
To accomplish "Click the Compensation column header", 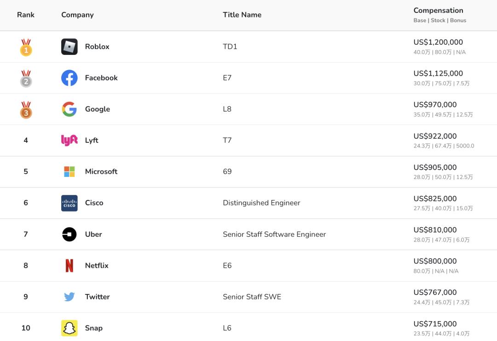I will point(438,11).
